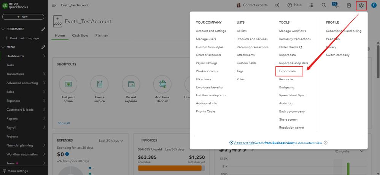Expand the Transactions submenu chevron
This screenshot has width=380, height=175.
tap(44, 74)
